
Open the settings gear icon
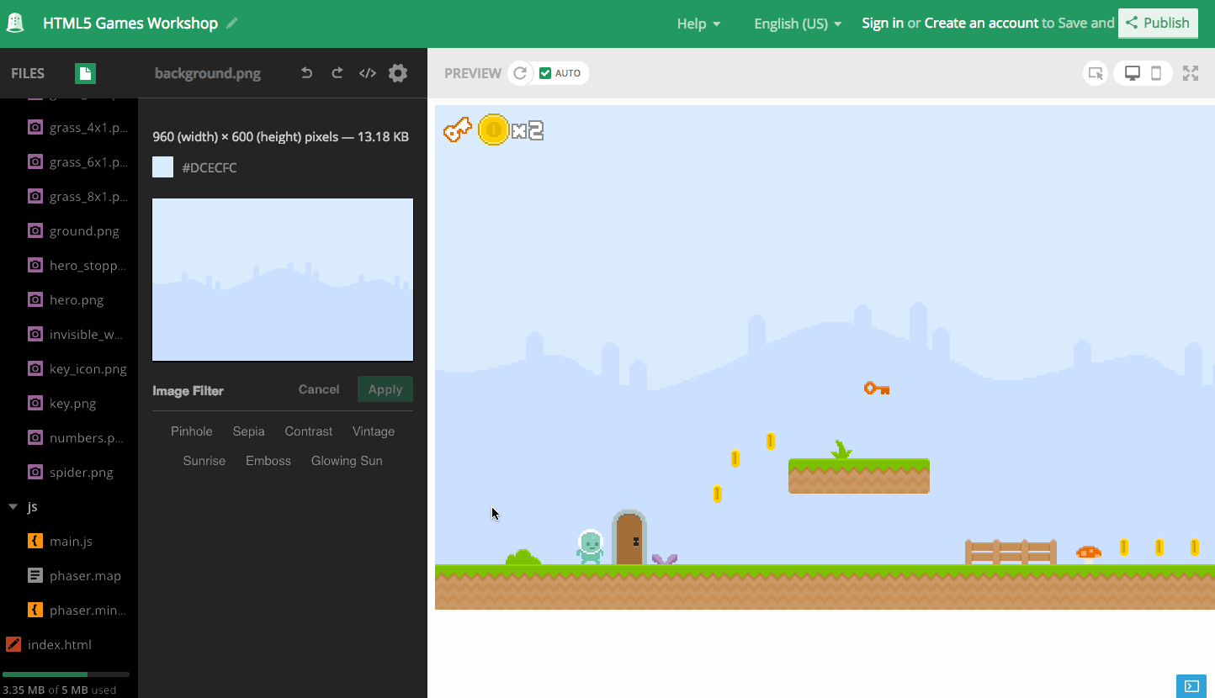click(x=398, y=73)
